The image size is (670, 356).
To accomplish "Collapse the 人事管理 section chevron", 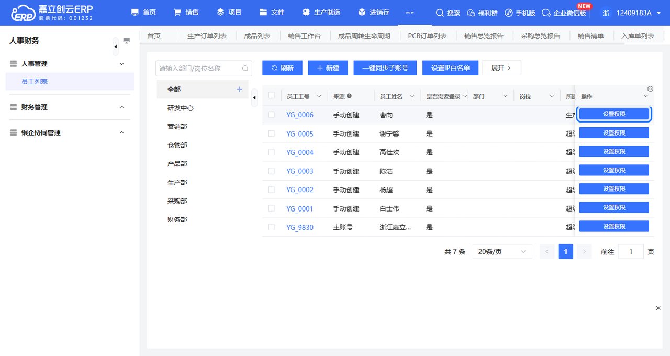I will click(x=122, y=64).
